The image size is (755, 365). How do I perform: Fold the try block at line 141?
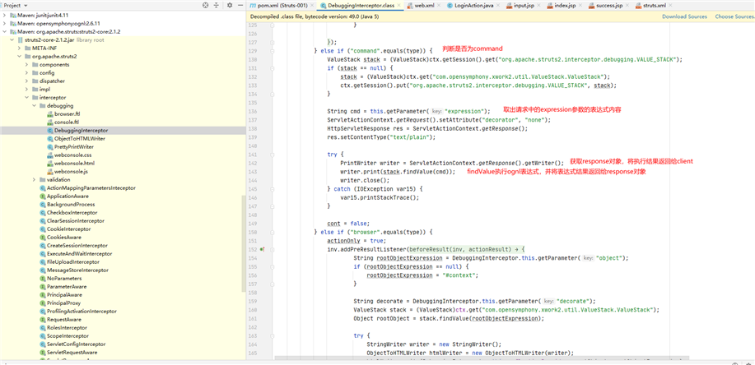coord(273,154)
